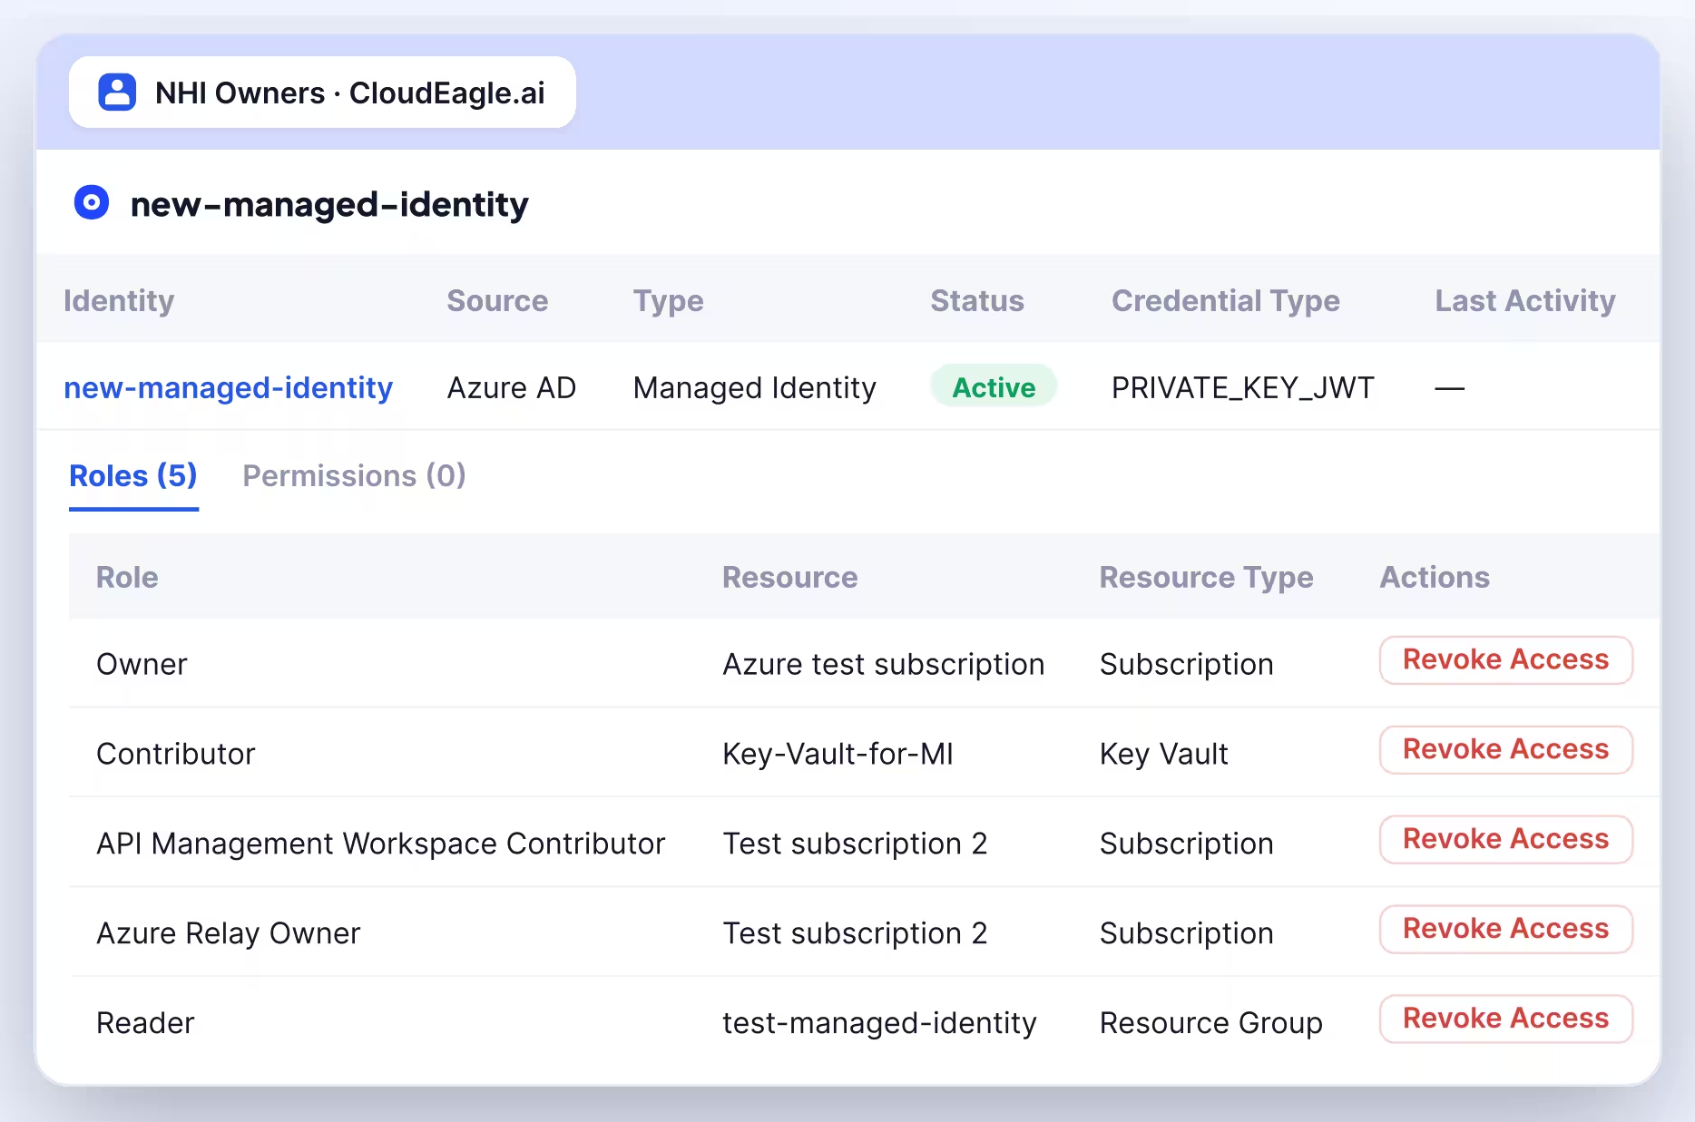Click Subscription type in the Owner row
Screen dimensions: 1695x1122
tap(1187, 664)
